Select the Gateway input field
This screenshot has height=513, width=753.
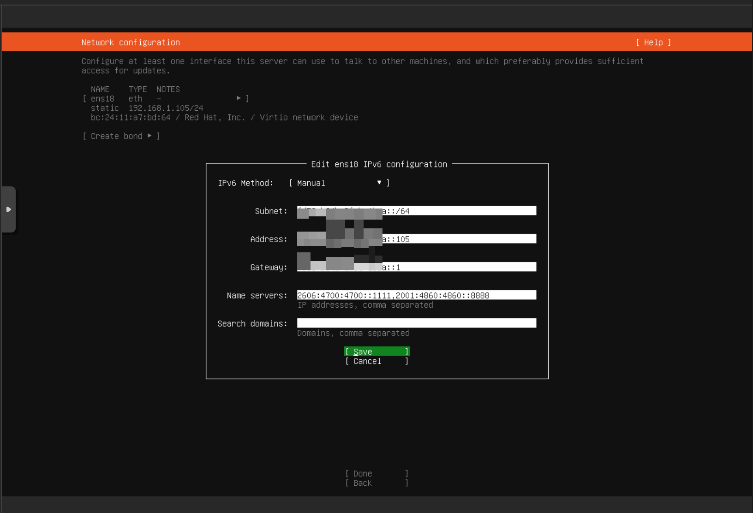(x=459, y=267)
